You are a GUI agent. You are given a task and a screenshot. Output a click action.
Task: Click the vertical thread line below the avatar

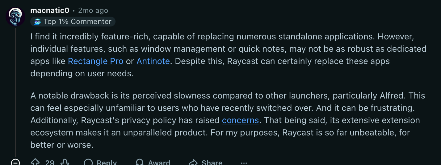tap(15, 92)
